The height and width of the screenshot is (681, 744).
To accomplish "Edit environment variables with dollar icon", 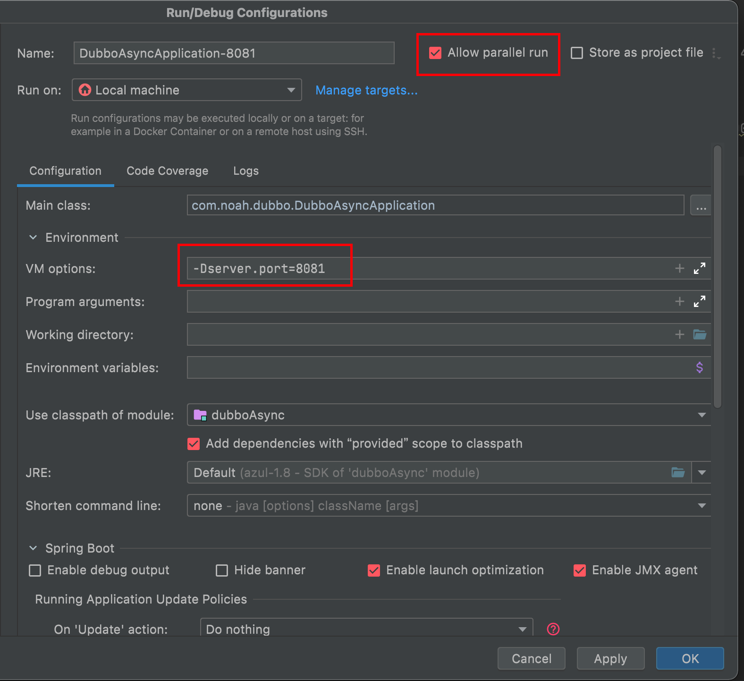I will tap(700, 367).
